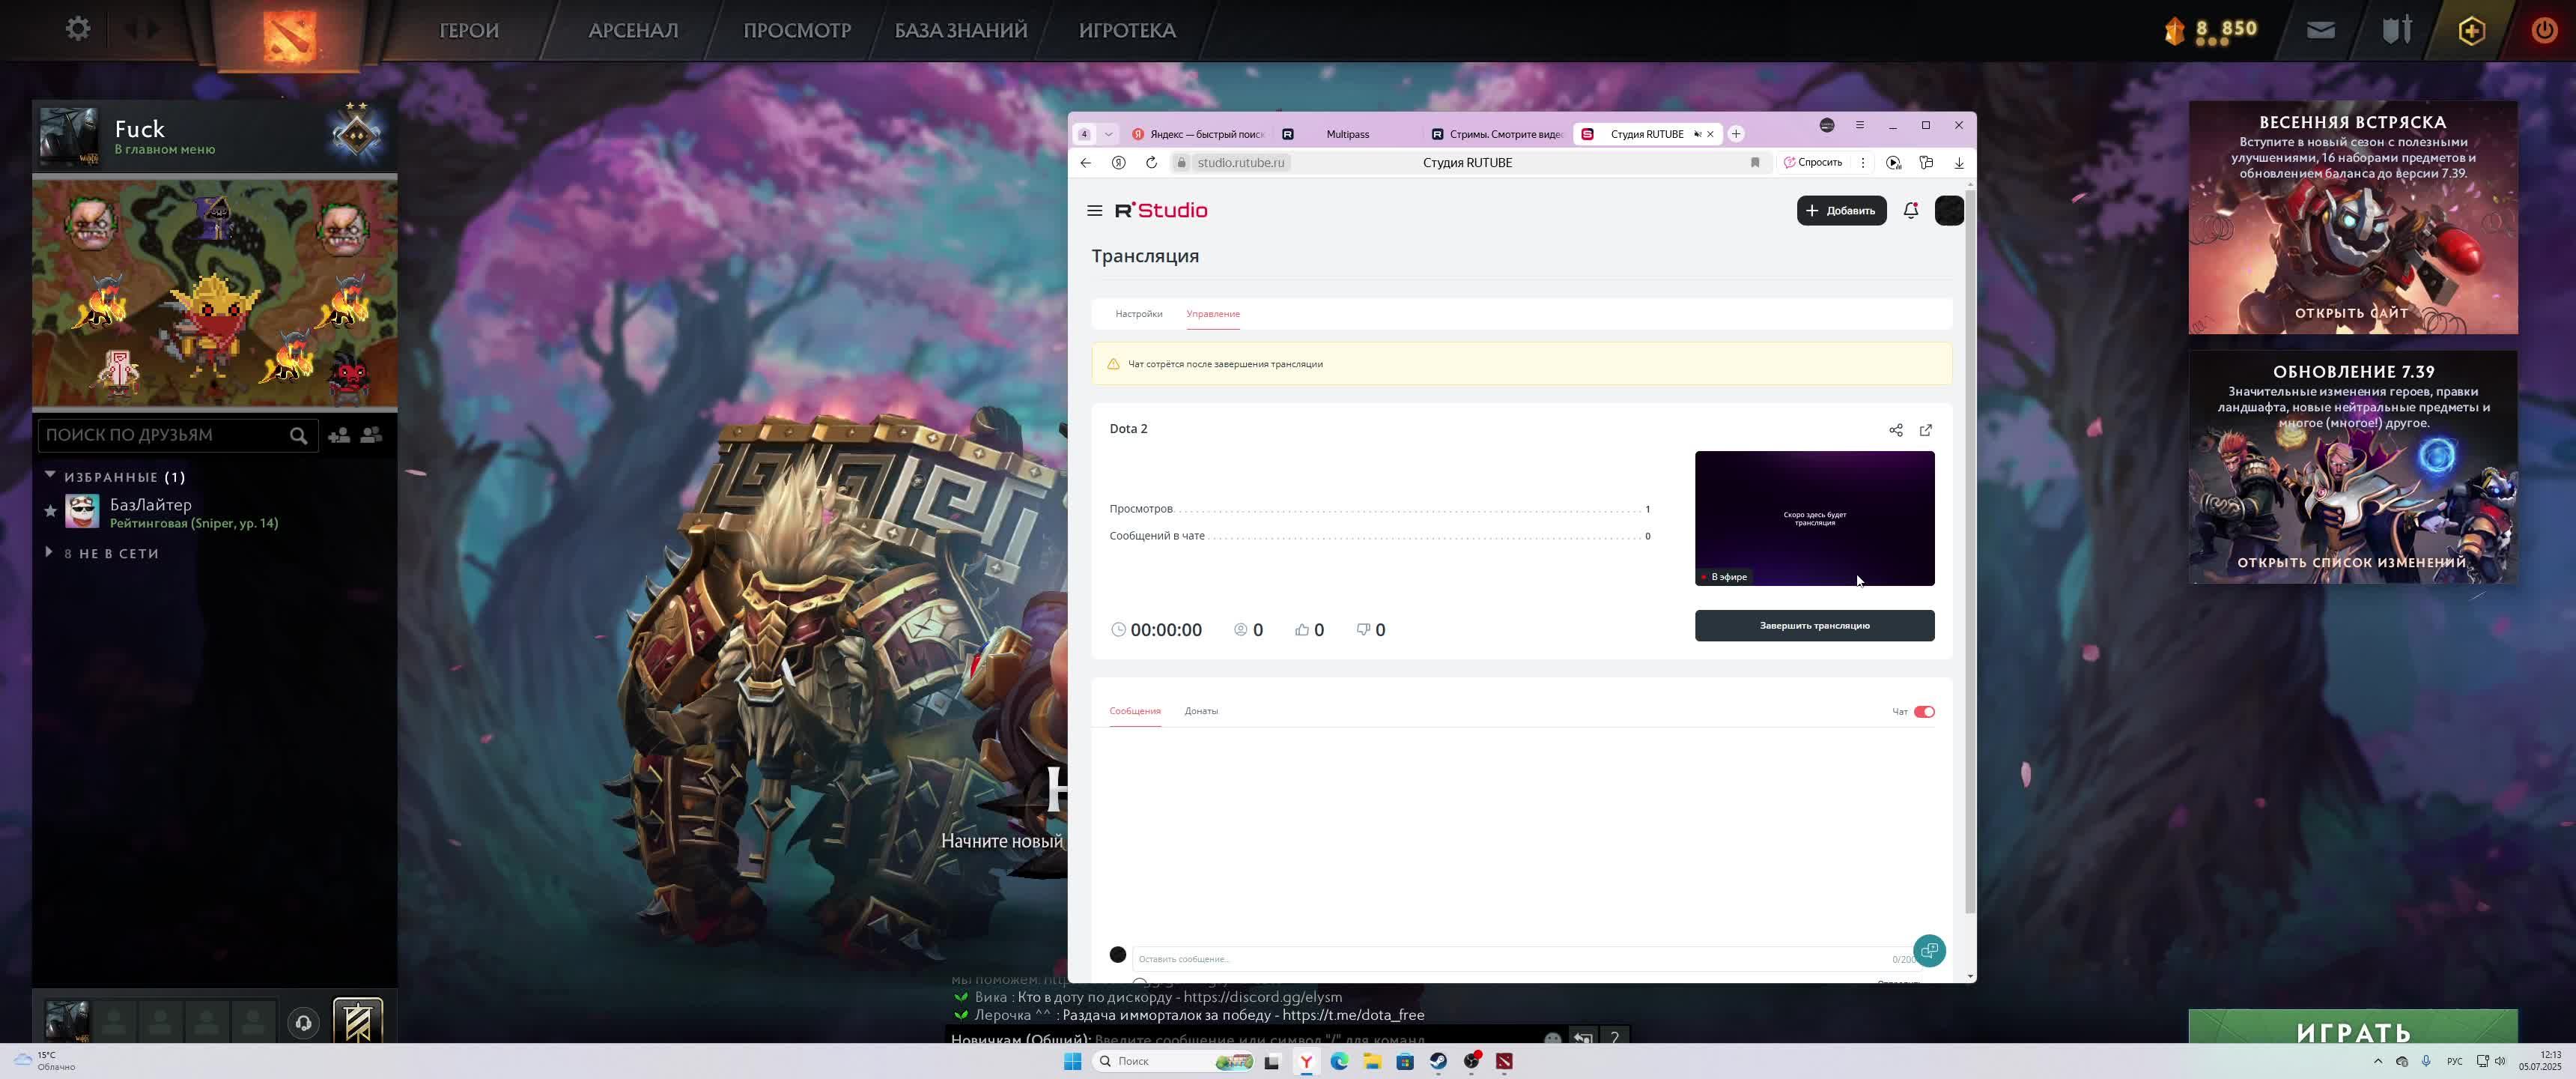Open the browser tab group counter 4
This screenshot has width=2576, height=1079.
1084,133
